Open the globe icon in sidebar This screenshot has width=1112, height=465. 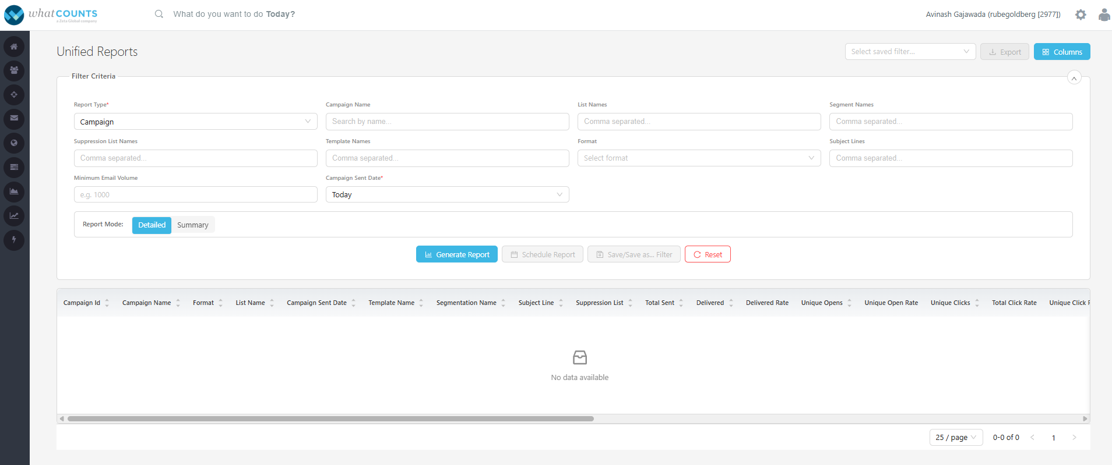click(14, 143)
